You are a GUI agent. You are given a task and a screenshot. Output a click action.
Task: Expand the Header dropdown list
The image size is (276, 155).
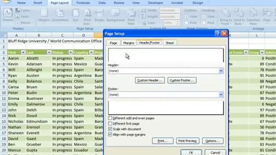221,71
